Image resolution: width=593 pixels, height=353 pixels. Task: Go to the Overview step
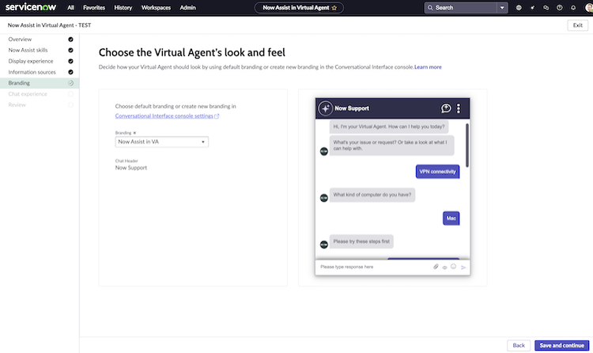click(x=20, y=39)
